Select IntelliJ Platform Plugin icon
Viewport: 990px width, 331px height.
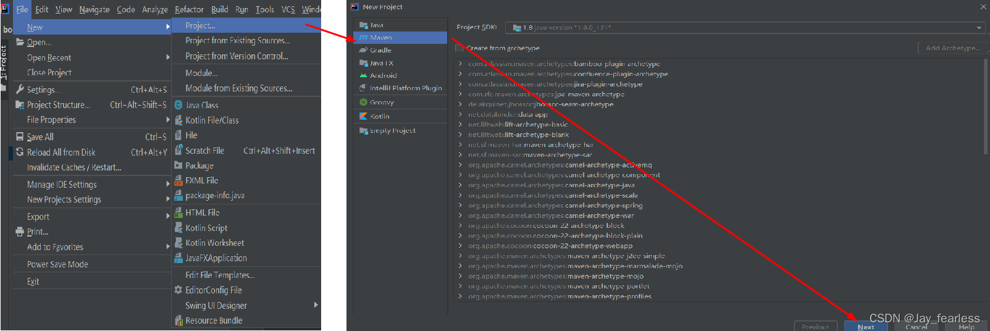(364, 88)
